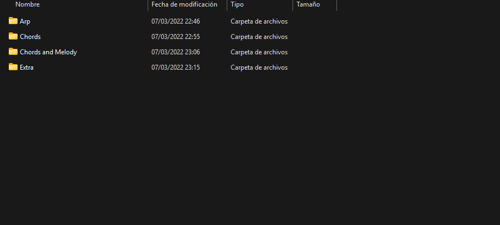Click the Chords folder icon
This screenshot has width=500, height=225.
pyautogui.click(x=13, y=36)
